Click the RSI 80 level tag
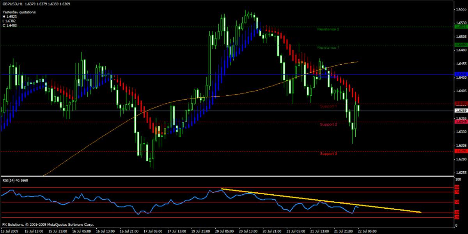Screen dimensions: 468x234 [x=457, y=188]
